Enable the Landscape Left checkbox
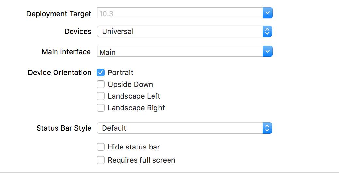The width and height of the screenshot is (339, 173). click(x=101, y=96)
